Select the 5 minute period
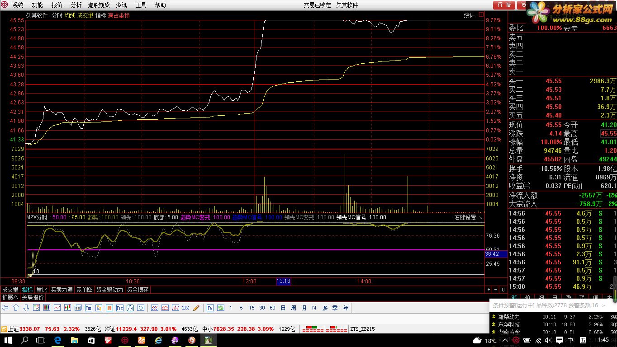 [241, 308]
